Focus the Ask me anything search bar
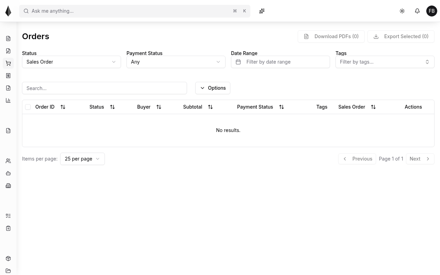The image size is (440, 275). coord(135,11)
